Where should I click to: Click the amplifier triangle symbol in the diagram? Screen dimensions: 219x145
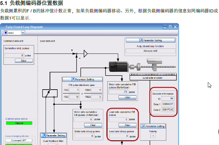[x=86, y=54]
